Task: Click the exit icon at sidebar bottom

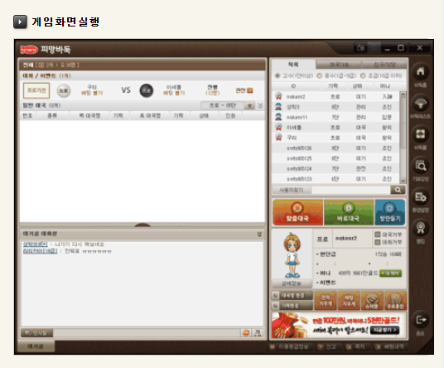Action: tap(421, 320)
